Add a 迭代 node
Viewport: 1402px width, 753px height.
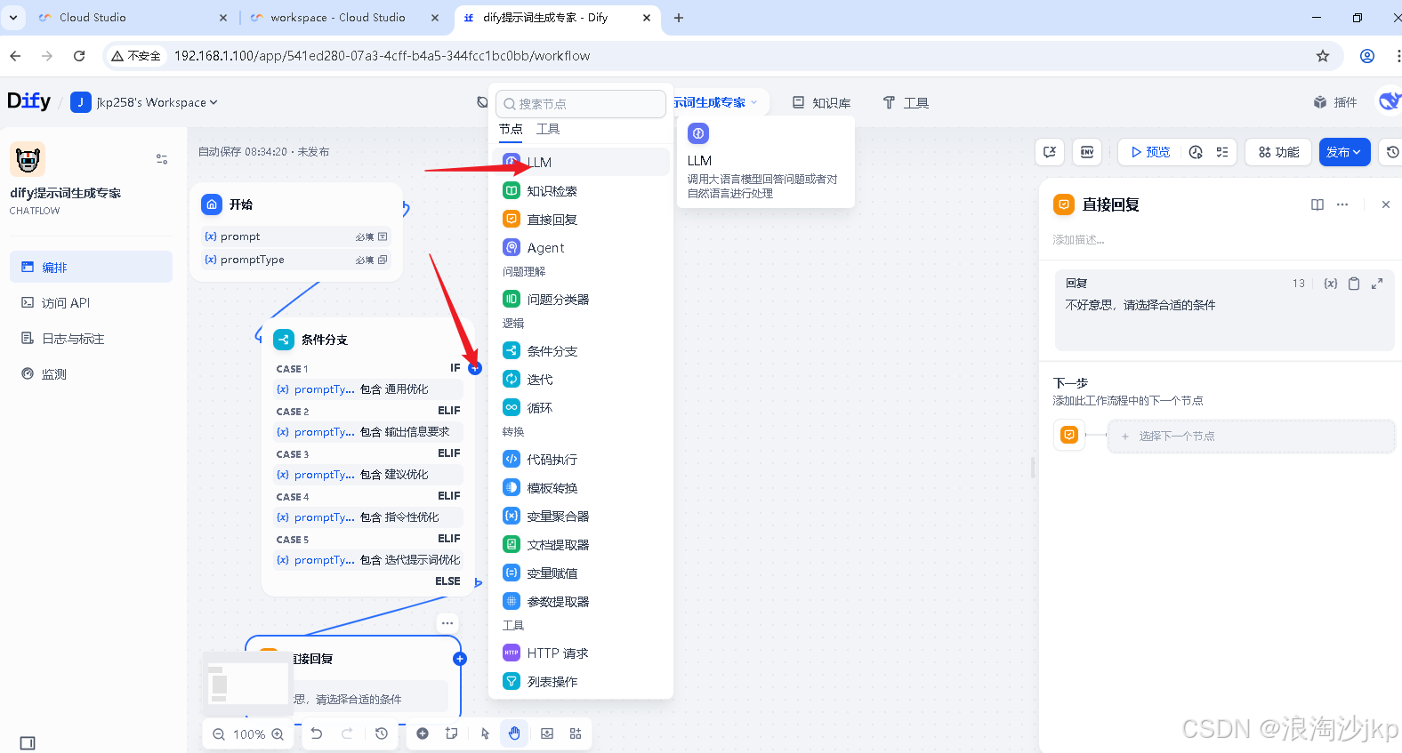pos(580,379)
